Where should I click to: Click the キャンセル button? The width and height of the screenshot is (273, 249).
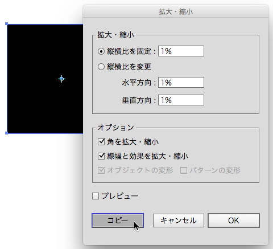coord(179,221)
